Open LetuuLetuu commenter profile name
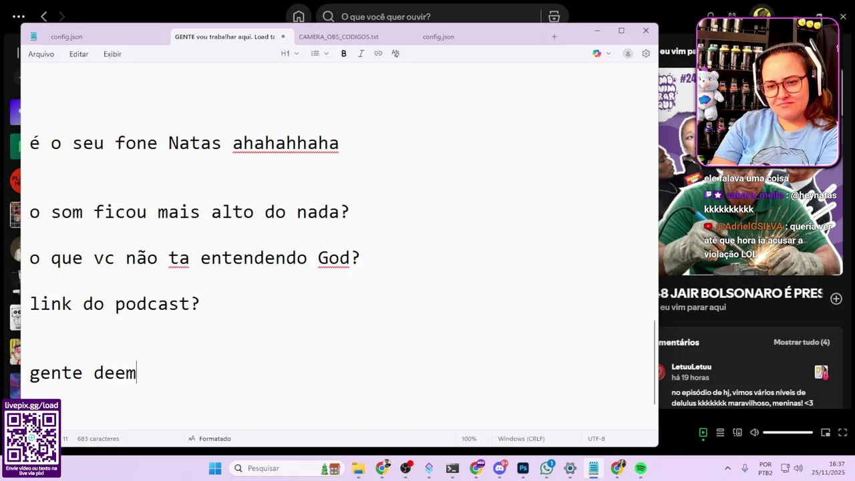This screenshot has height=481, width=855. 691,367
